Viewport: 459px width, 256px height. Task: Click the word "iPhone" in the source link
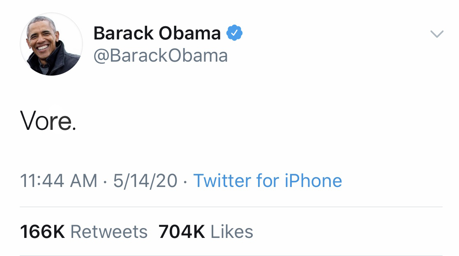313,181
